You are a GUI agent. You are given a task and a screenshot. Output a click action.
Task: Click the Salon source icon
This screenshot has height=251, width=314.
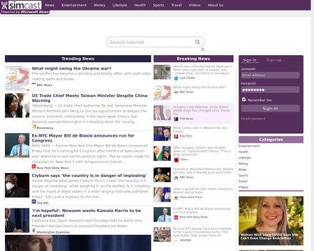pyautogui.click(x=177, y=160)
